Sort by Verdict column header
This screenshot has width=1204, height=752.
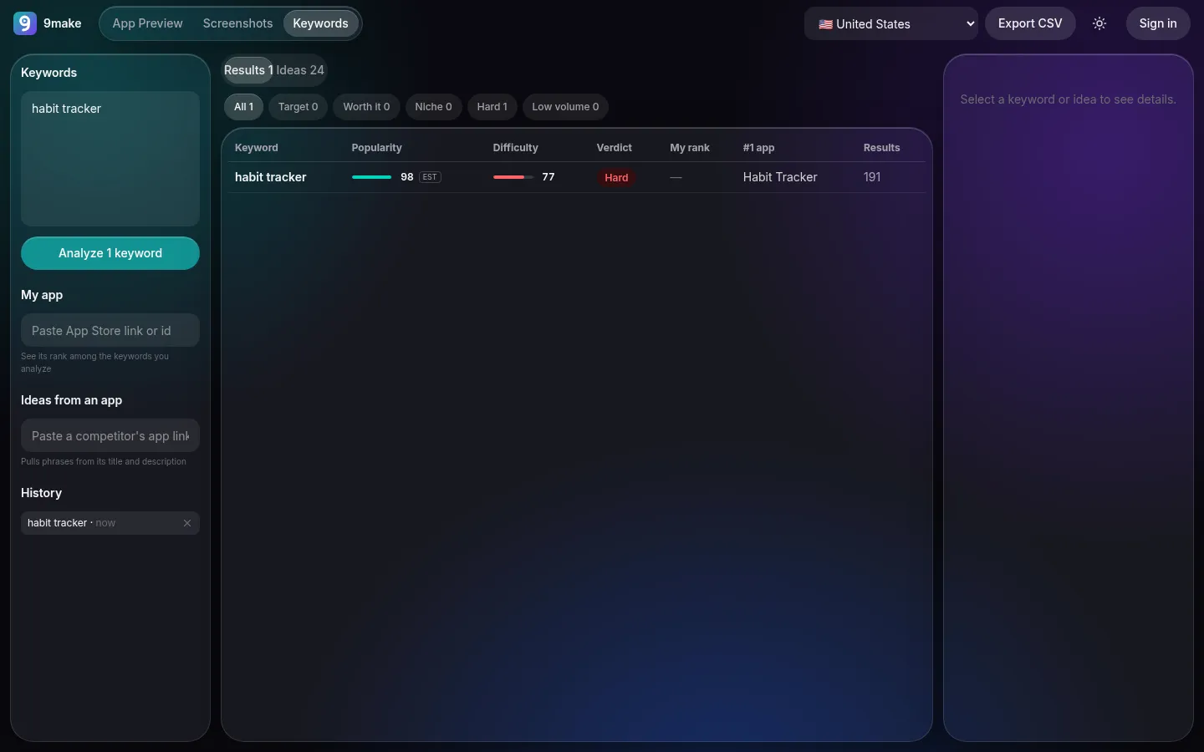point(614,148)
